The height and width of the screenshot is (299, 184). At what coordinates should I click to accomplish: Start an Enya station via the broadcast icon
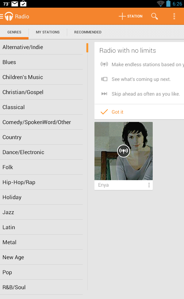pyautogui.click(x=123, y=151)
